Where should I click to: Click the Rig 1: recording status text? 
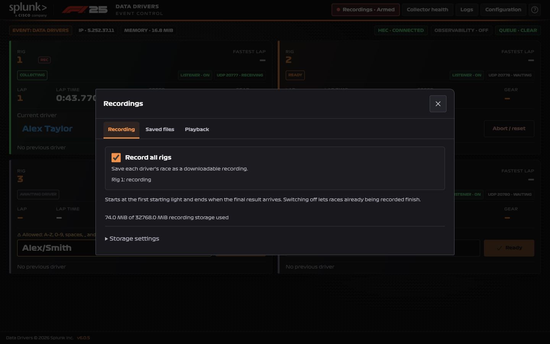[x=131, y=180]
